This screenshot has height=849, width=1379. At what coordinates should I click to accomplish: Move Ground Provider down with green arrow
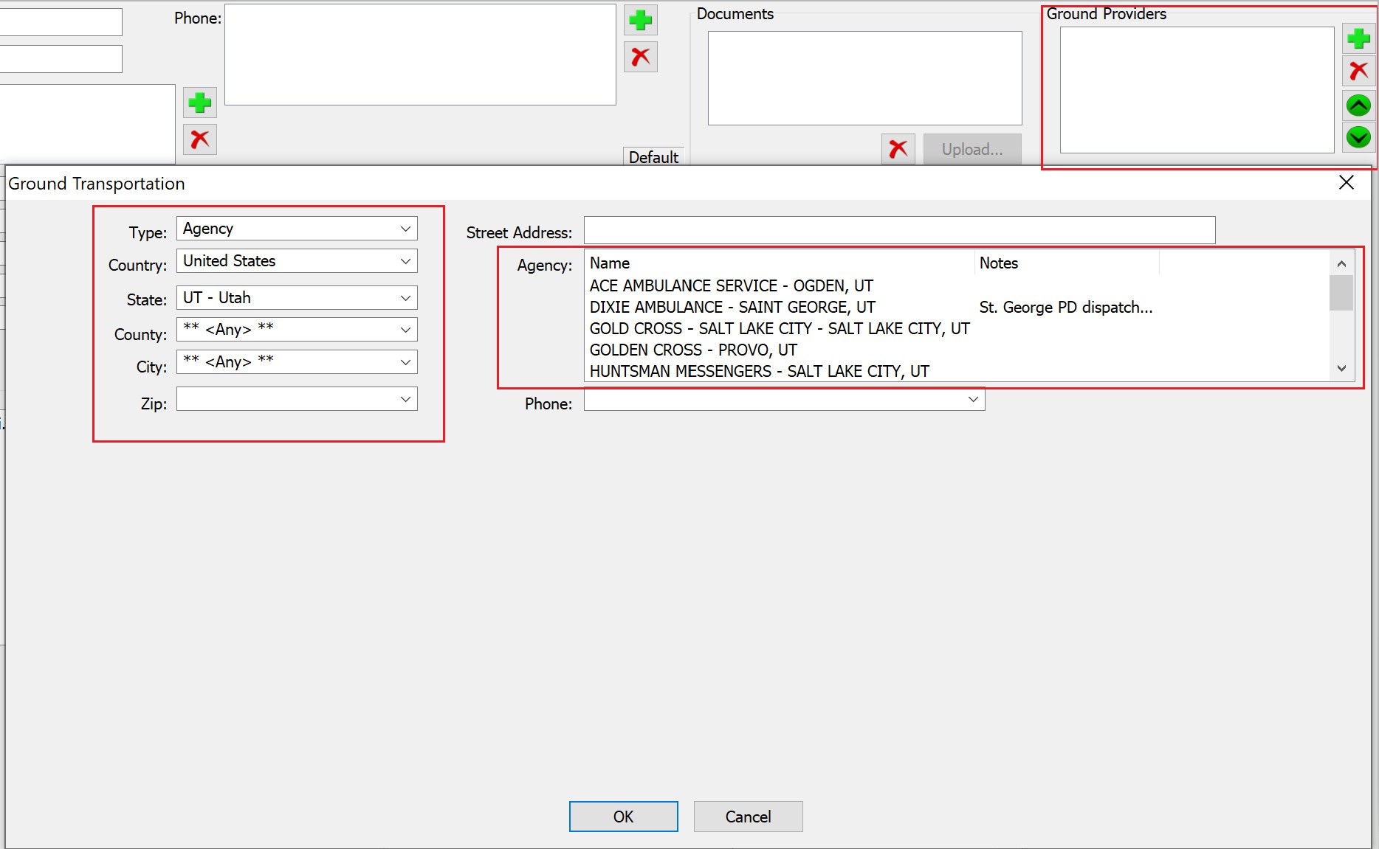pos(1358,137)
